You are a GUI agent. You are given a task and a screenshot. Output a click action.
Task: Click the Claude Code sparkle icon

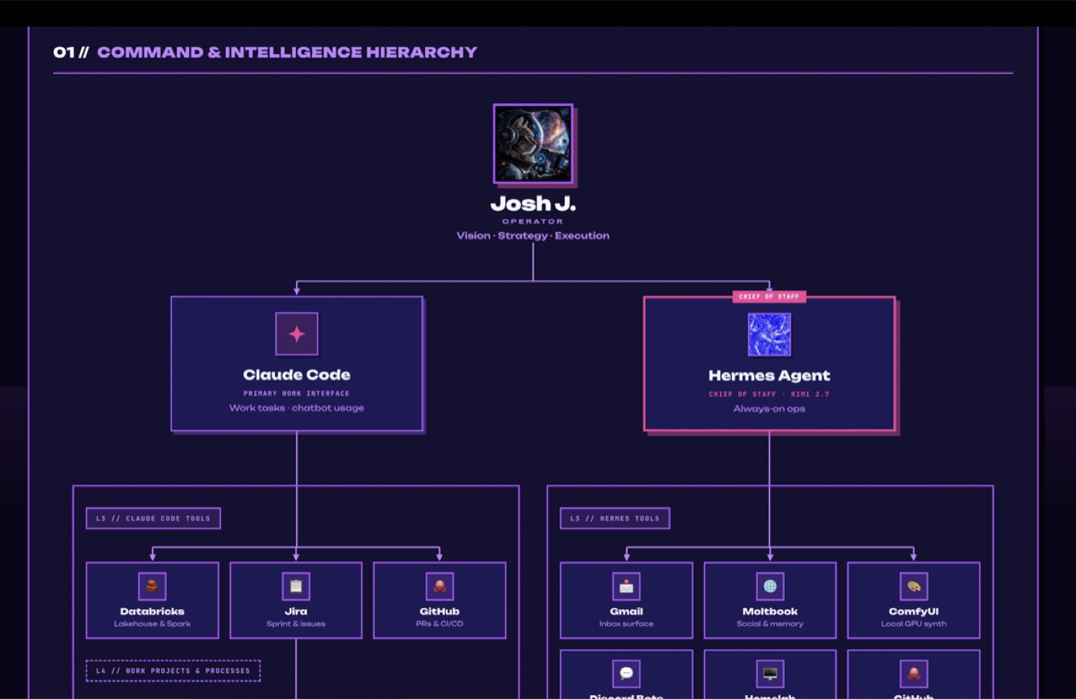point(297,334)
